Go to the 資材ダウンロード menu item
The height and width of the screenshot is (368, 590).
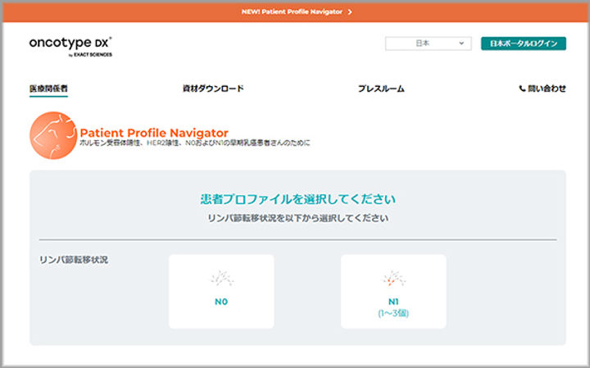click(x=213, y=89)
